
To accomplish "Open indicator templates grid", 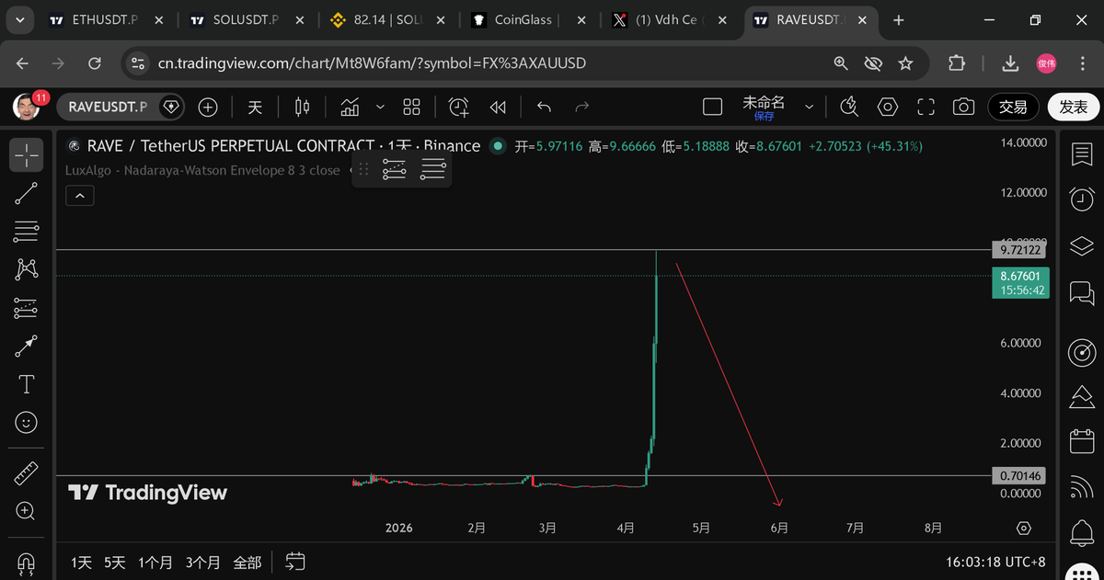I will [411, 108].
